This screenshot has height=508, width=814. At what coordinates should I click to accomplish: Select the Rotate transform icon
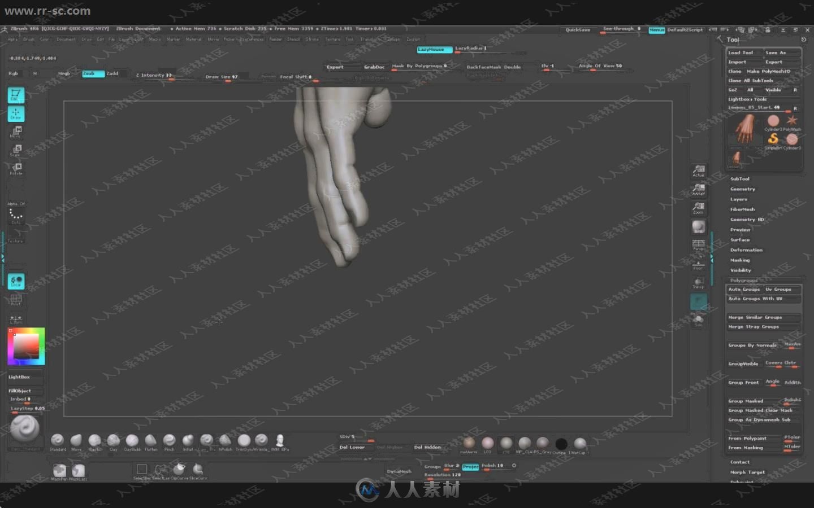[16, 169]
